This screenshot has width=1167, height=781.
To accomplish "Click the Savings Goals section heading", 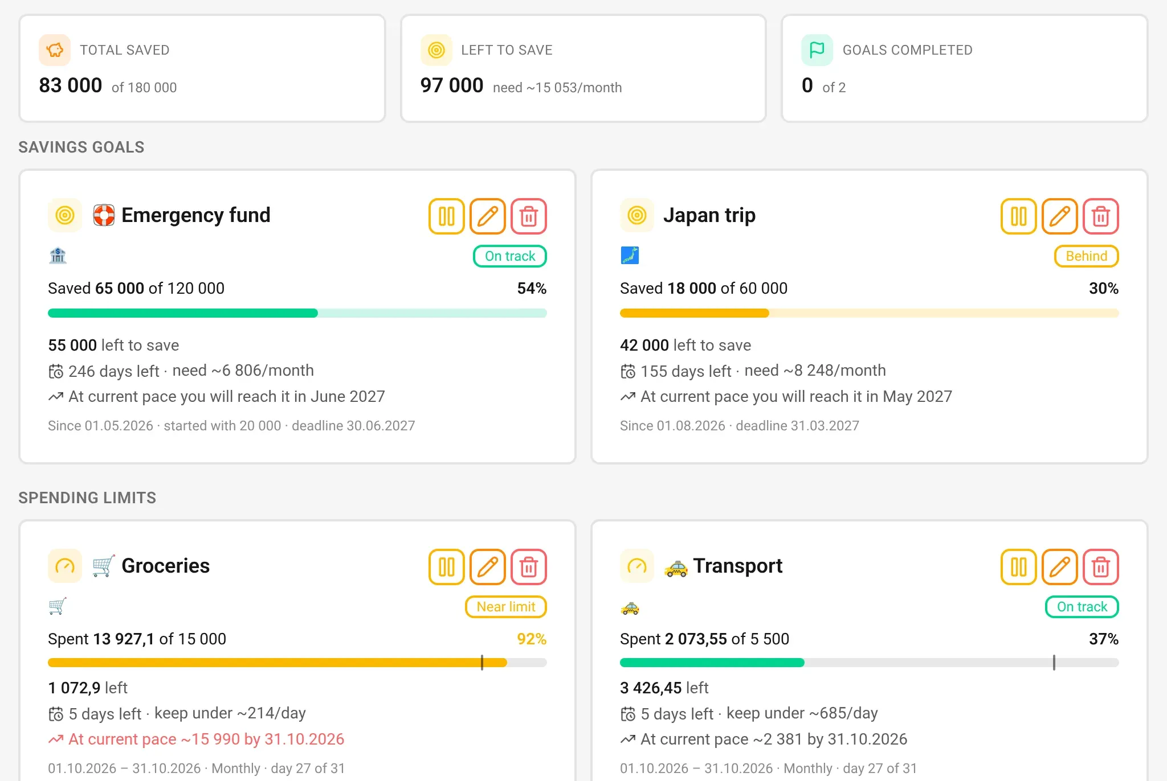I will click(x=81, y=147).
